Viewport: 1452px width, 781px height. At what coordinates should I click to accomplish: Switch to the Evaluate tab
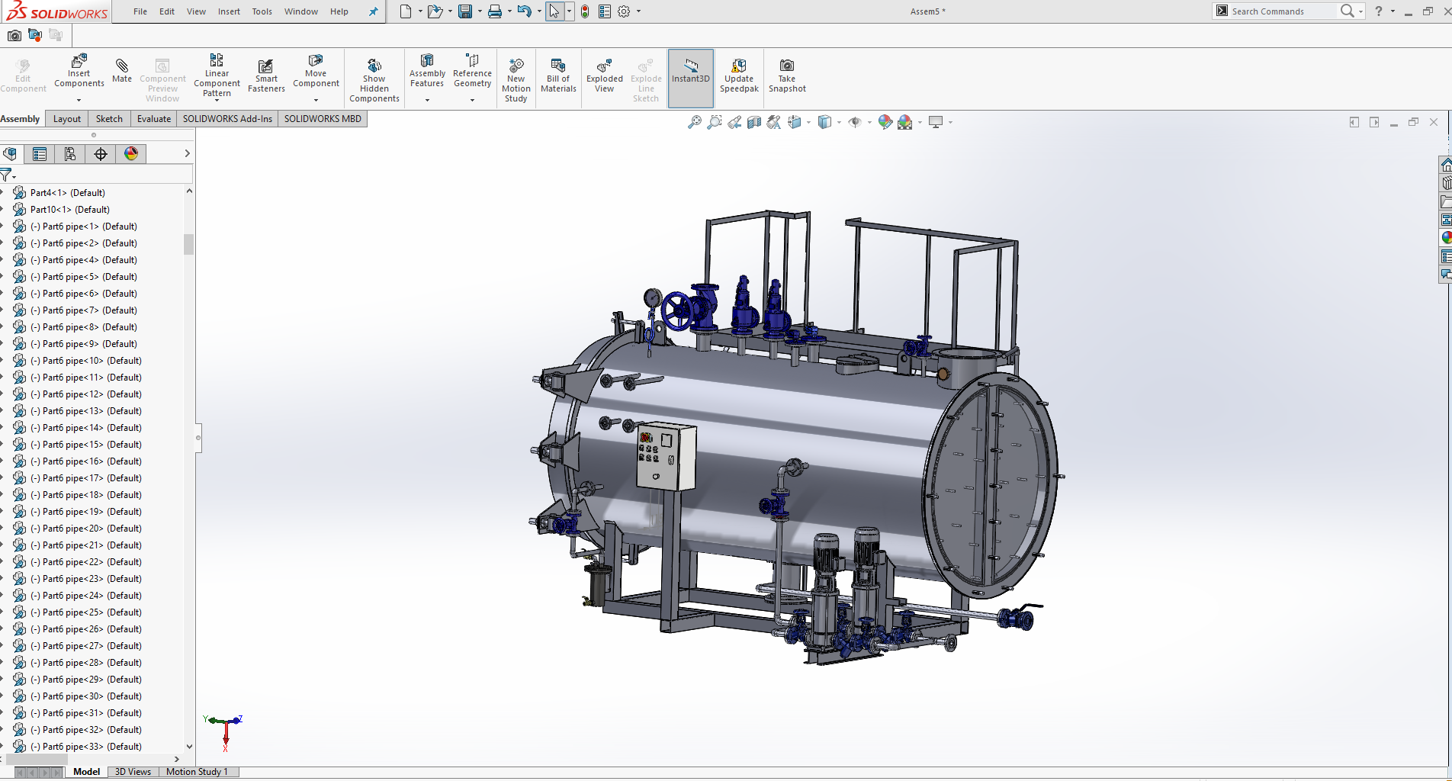(x=154, y=119)
